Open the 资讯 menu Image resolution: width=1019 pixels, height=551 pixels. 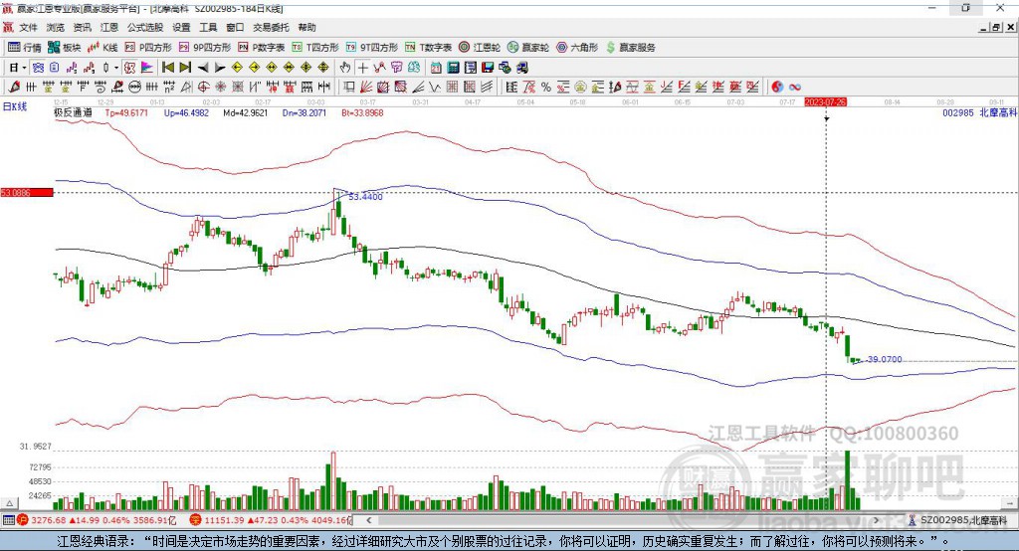(x=82, y=27)
